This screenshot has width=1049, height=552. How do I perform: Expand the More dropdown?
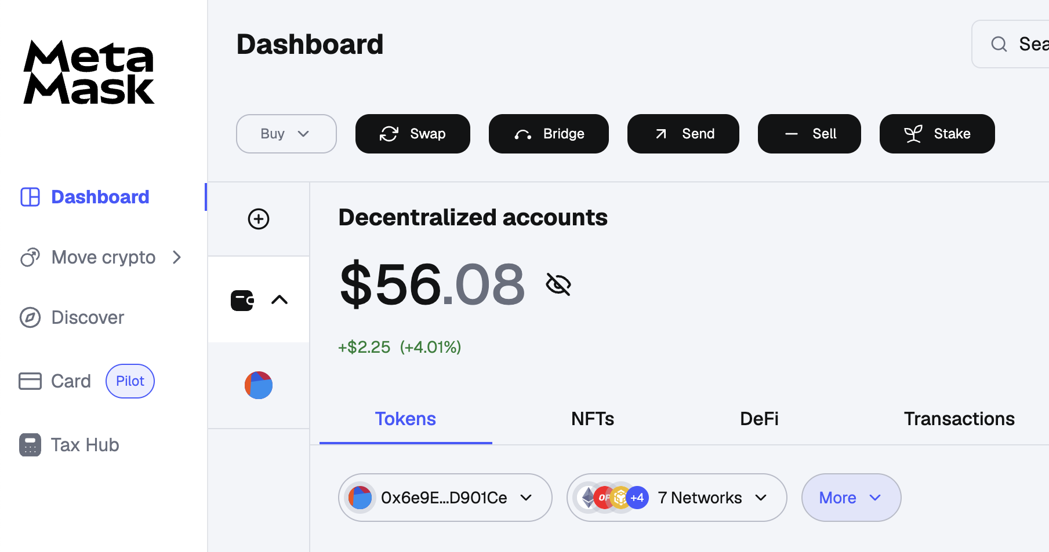[851, 498]
